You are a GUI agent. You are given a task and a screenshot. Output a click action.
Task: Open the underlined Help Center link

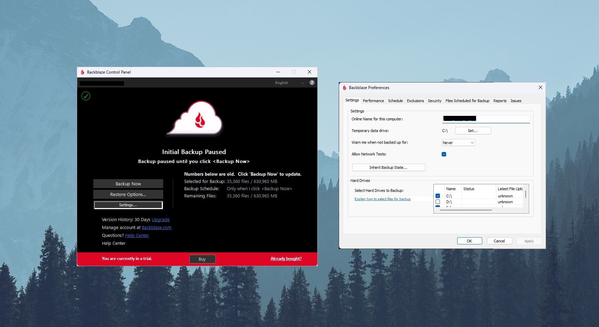tap(137, 236)
